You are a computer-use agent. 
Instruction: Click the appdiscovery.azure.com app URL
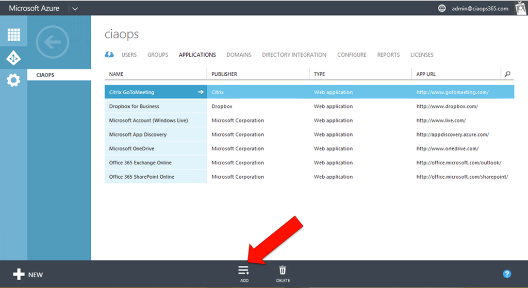pyautogui.click(x=453, y=134)
